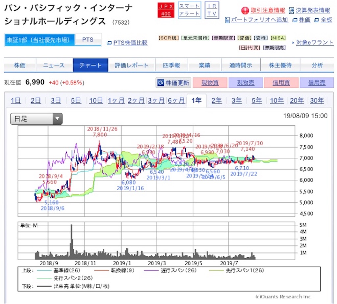Image resolution: width=337 pixels, height=304 pixels.
Task: Click the refresh icon on 株価更新
Action: (161, 83)
